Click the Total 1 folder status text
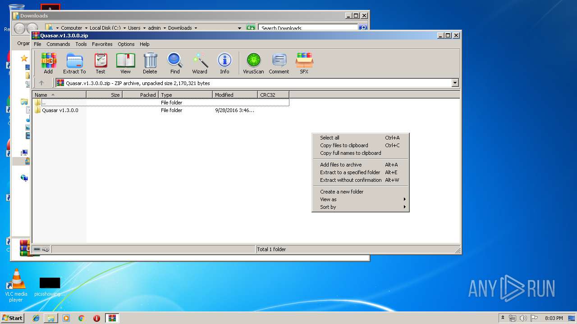The height and width of the screenshot is (324, 577). pos(271,249)
